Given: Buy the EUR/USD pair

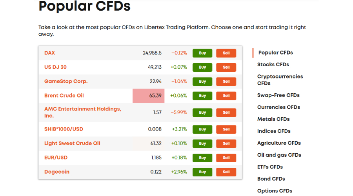Looking at the screenshot, I should 202,158.
